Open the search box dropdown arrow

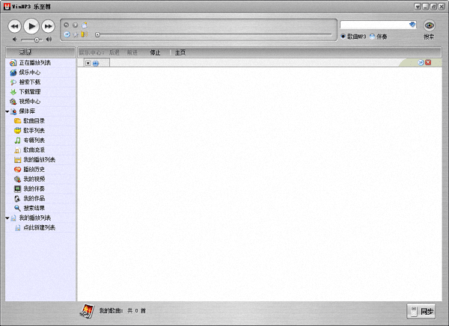pyautogui.click(x=412, y=25)
